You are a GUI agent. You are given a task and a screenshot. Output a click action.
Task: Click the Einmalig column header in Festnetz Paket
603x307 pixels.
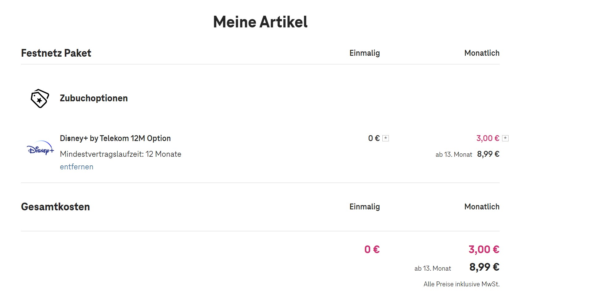pos(364,53)
